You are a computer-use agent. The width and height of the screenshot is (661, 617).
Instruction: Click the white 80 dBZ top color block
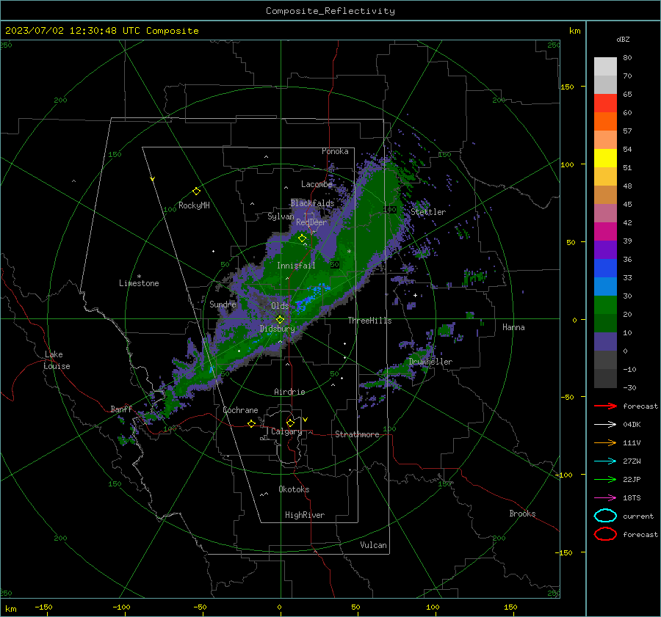(605, 67)
